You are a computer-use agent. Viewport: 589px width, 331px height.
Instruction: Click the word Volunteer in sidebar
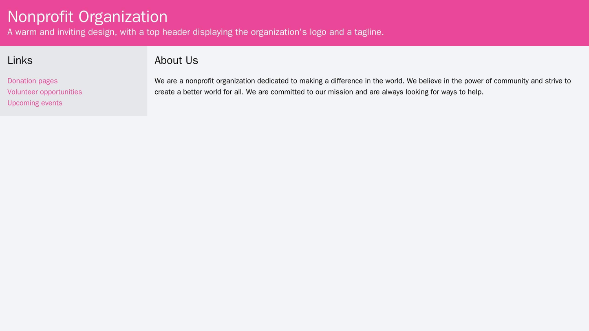pos(23,92)
